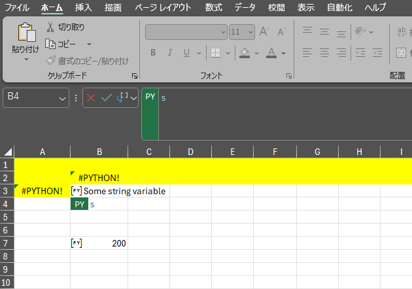Decrease font size with small A
Image resolution: width=412 pixels, height=289 pixels.
282,32
